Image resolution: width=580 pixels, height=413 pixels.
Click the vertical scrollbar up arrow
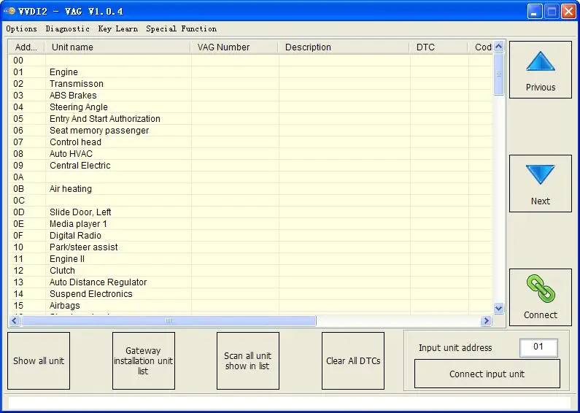pyautogui.click(x=498, y=47)
